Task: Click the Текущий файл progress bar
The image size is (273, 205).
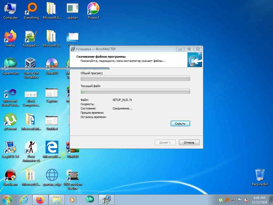Action: tap(135, 91)
